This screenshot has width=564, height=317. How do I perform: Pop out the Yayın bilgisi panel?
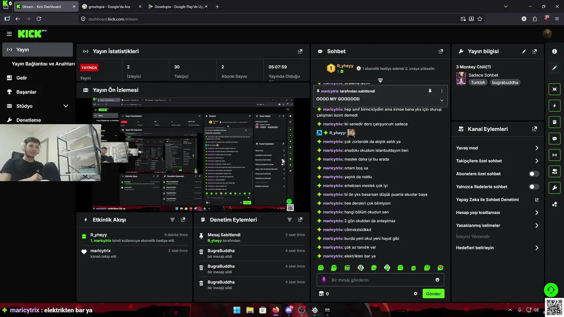tap(534, 51)
